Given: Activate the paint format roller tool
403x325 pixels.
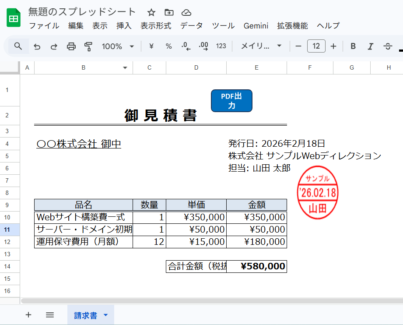Looking at the screenshot, I should [88, 46].
